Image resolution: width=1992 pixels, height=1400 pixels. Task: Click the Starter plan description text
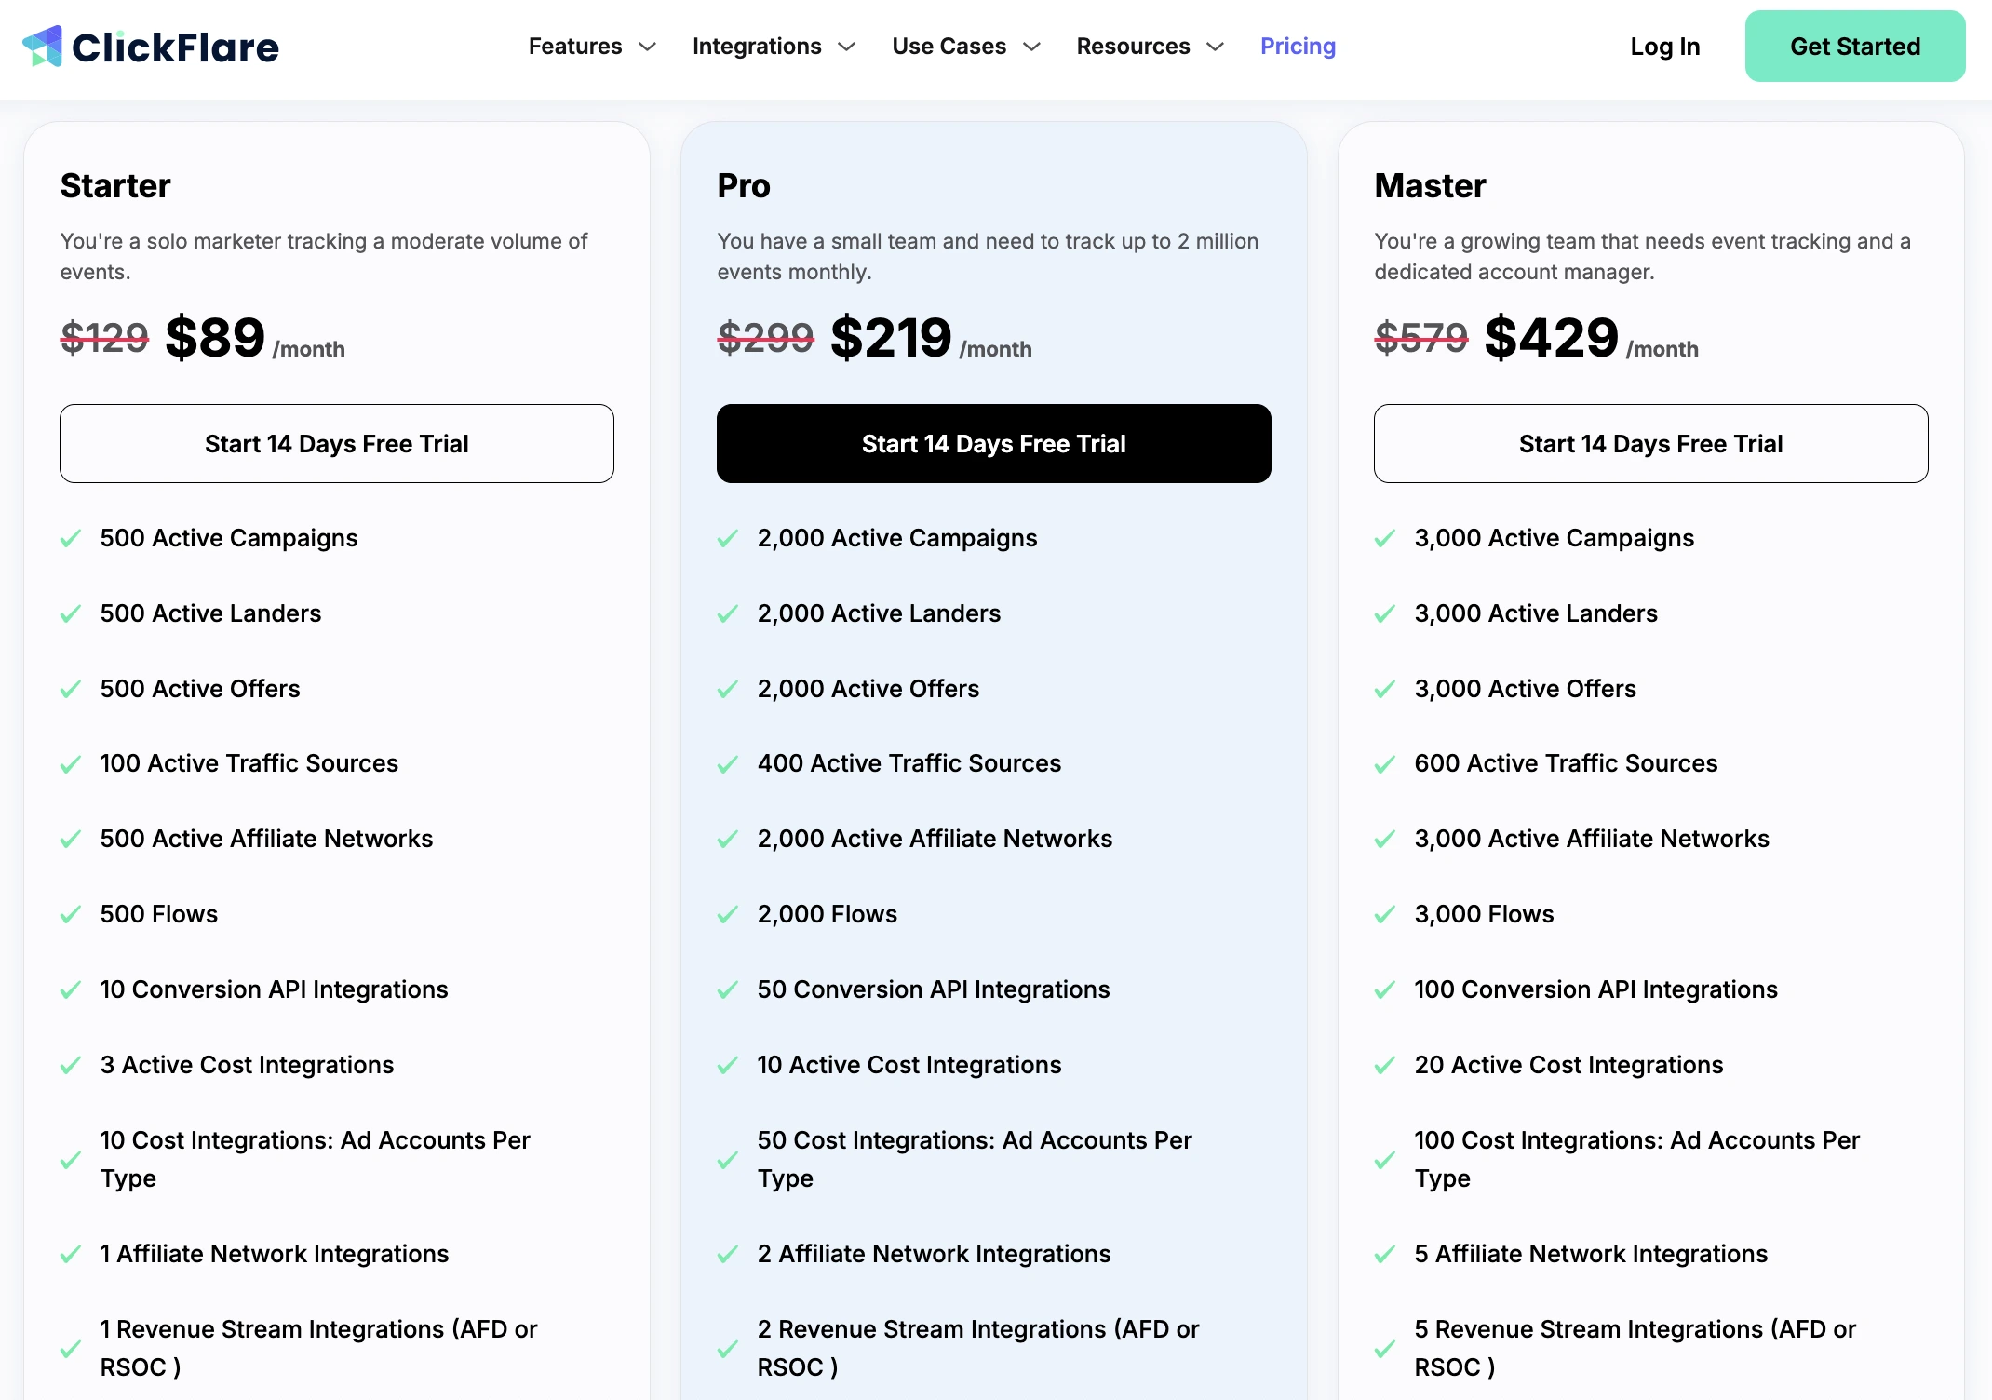[324, 256]
